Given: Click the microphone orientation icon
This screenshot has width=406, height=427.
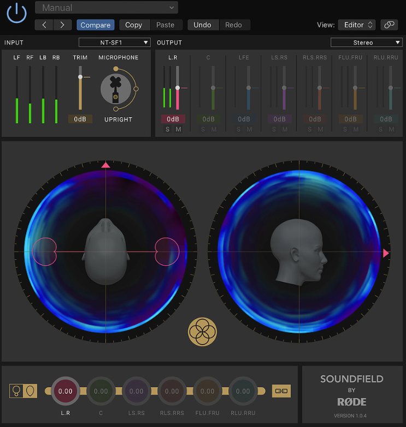Looking at the screenshot, I should pos(115,89).
